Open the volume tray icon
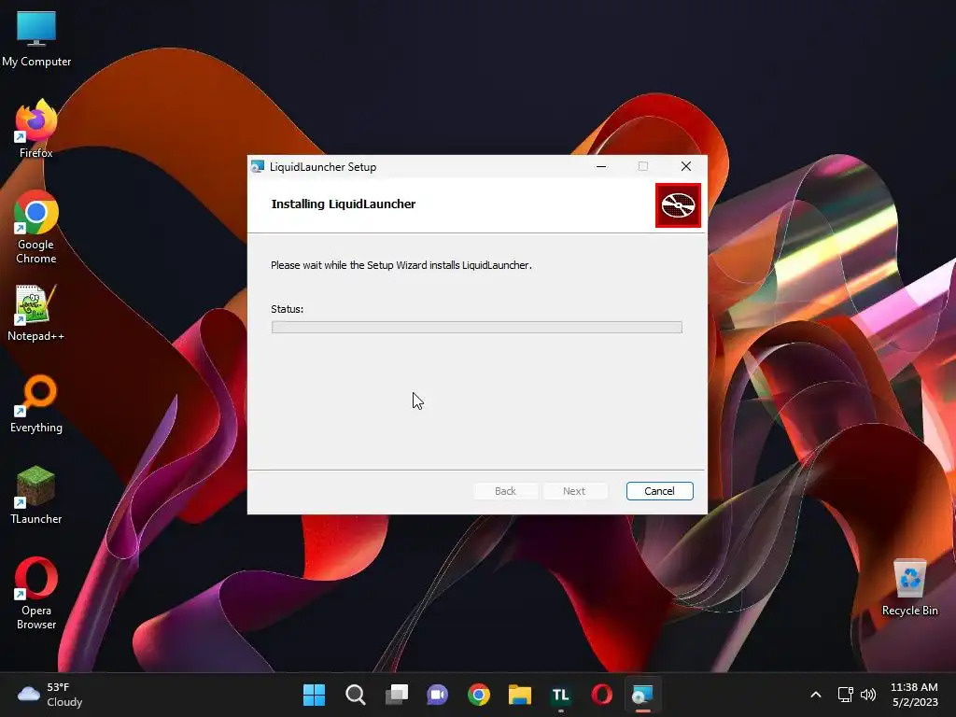The height and width of the screenshot is (717, 956). (x=868, y=695)
